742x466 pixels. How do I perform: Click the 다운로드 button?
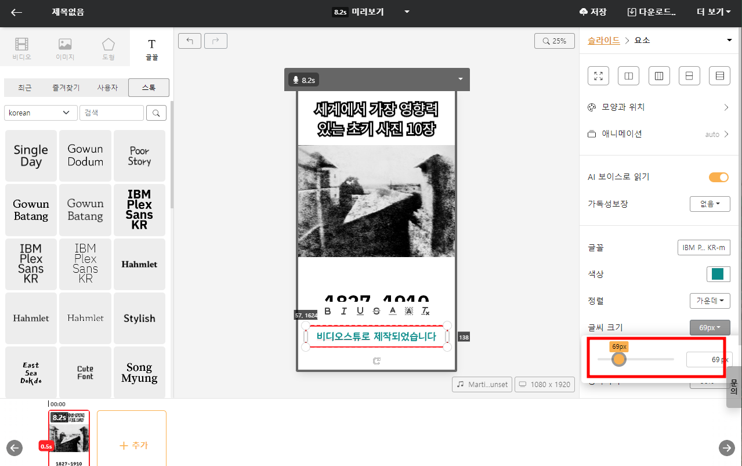coord(651,12)
